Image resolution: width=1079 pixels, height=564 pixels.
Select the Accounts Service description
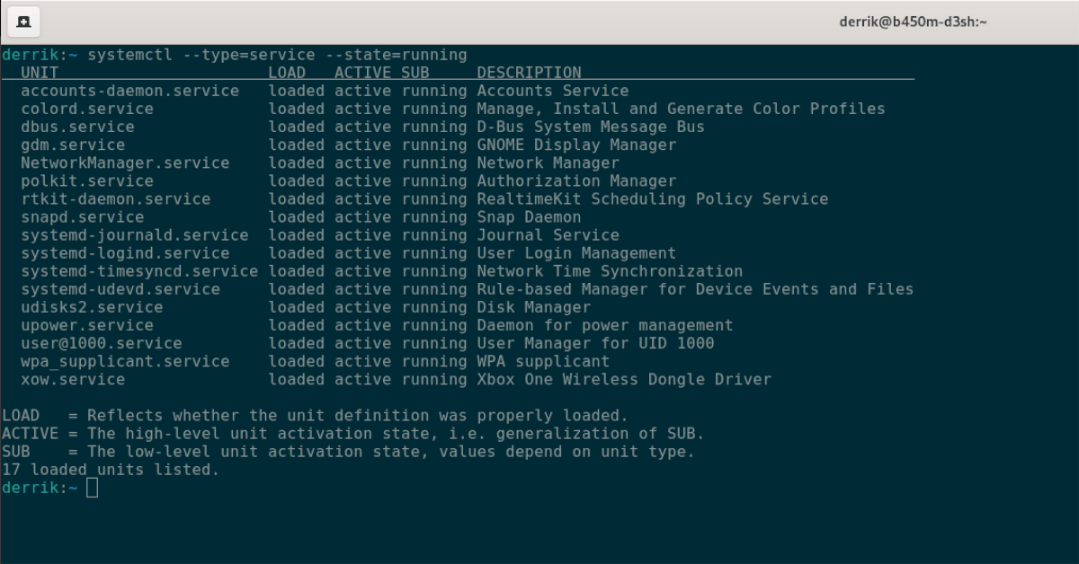coord(553,91)
